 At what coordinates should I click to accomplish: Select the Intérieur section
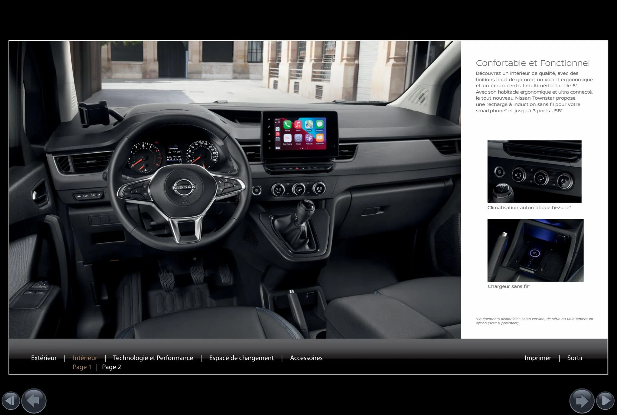coord(85,358)
